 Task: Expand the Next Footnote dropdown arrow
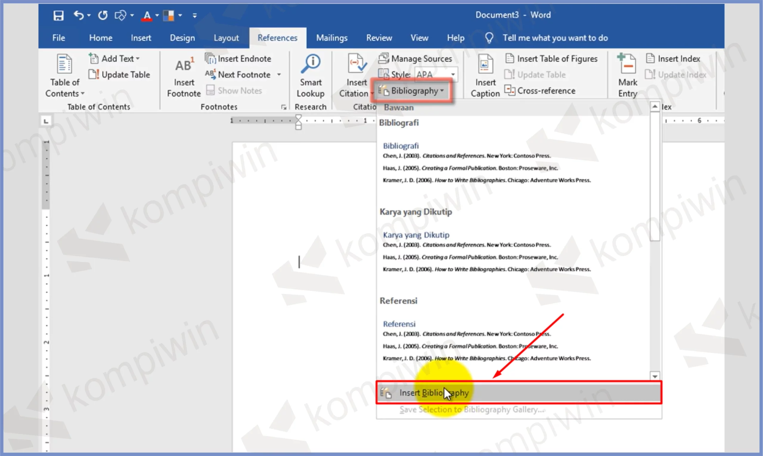point(279,75)
